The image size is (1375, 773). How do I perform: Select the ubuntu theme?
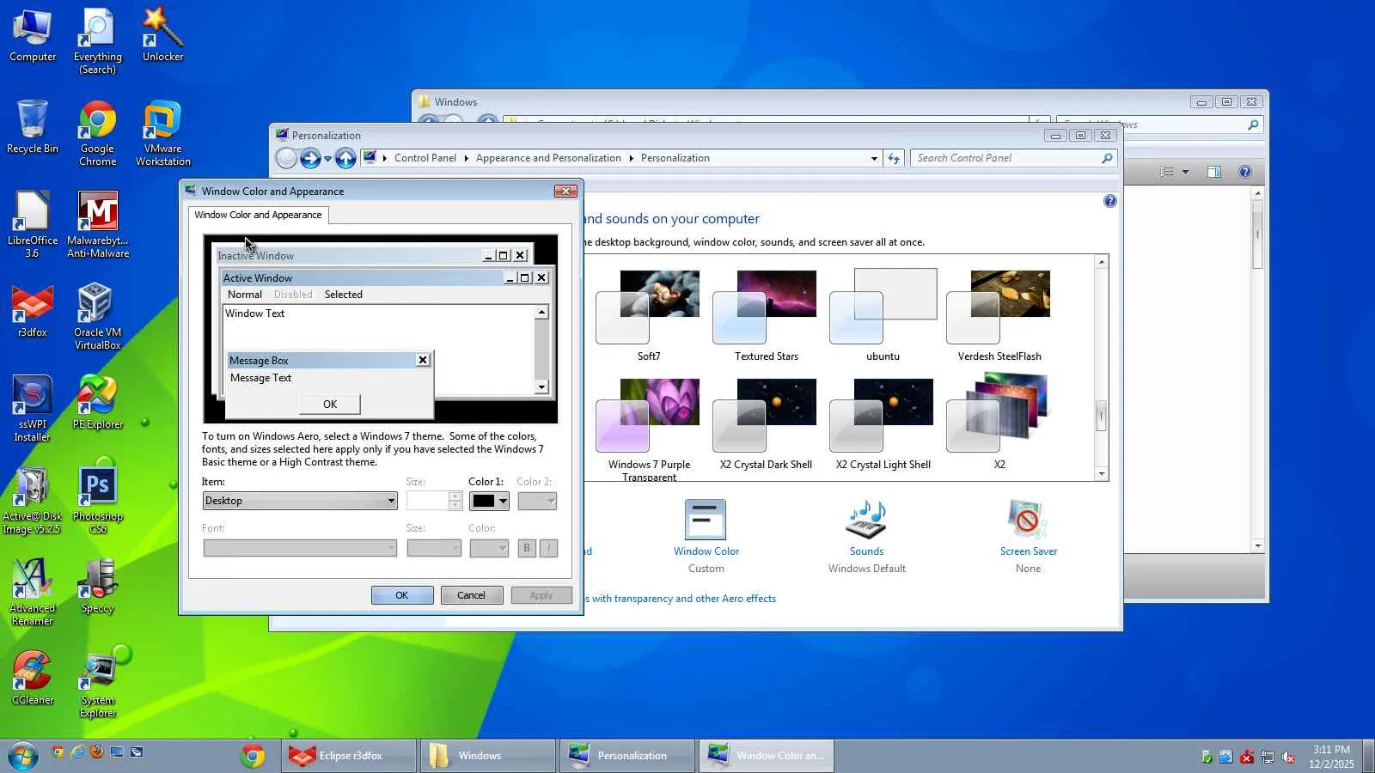883,314
